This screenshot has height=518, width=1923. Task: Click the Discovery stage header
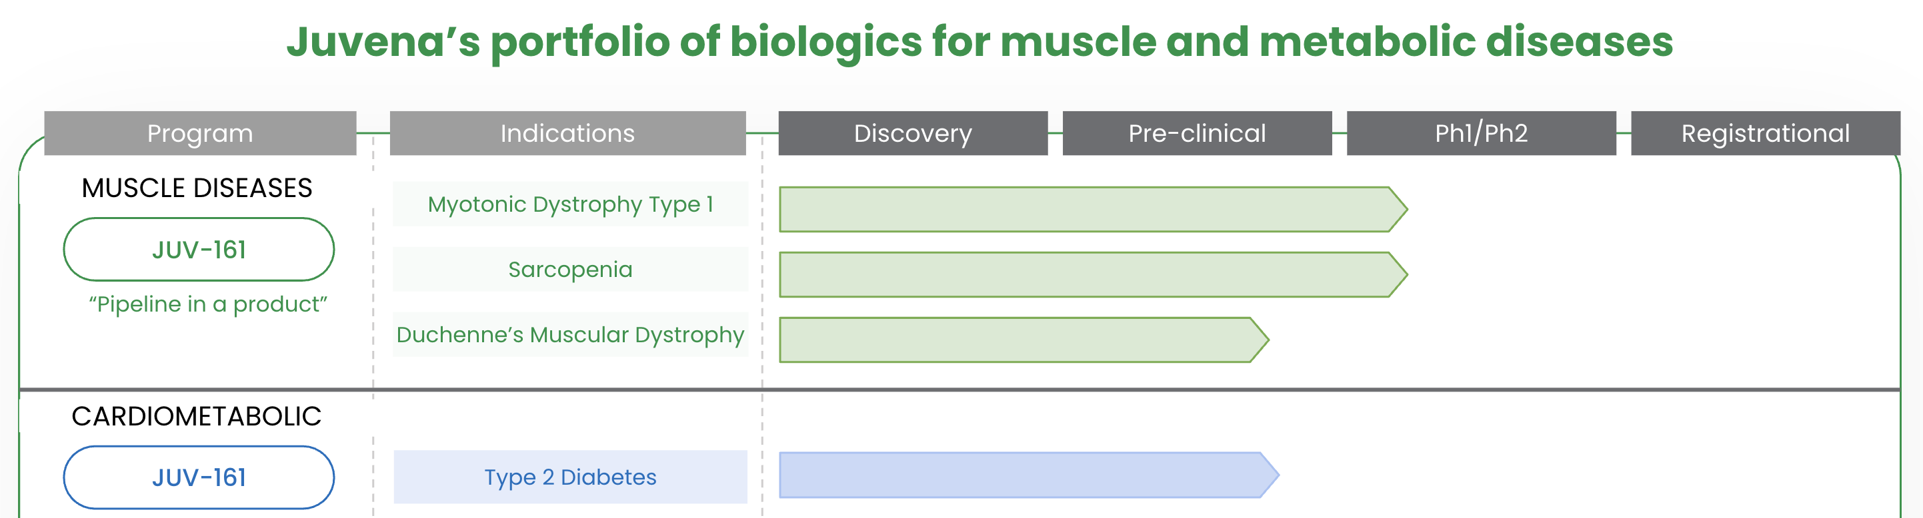[x=913, y=133]
